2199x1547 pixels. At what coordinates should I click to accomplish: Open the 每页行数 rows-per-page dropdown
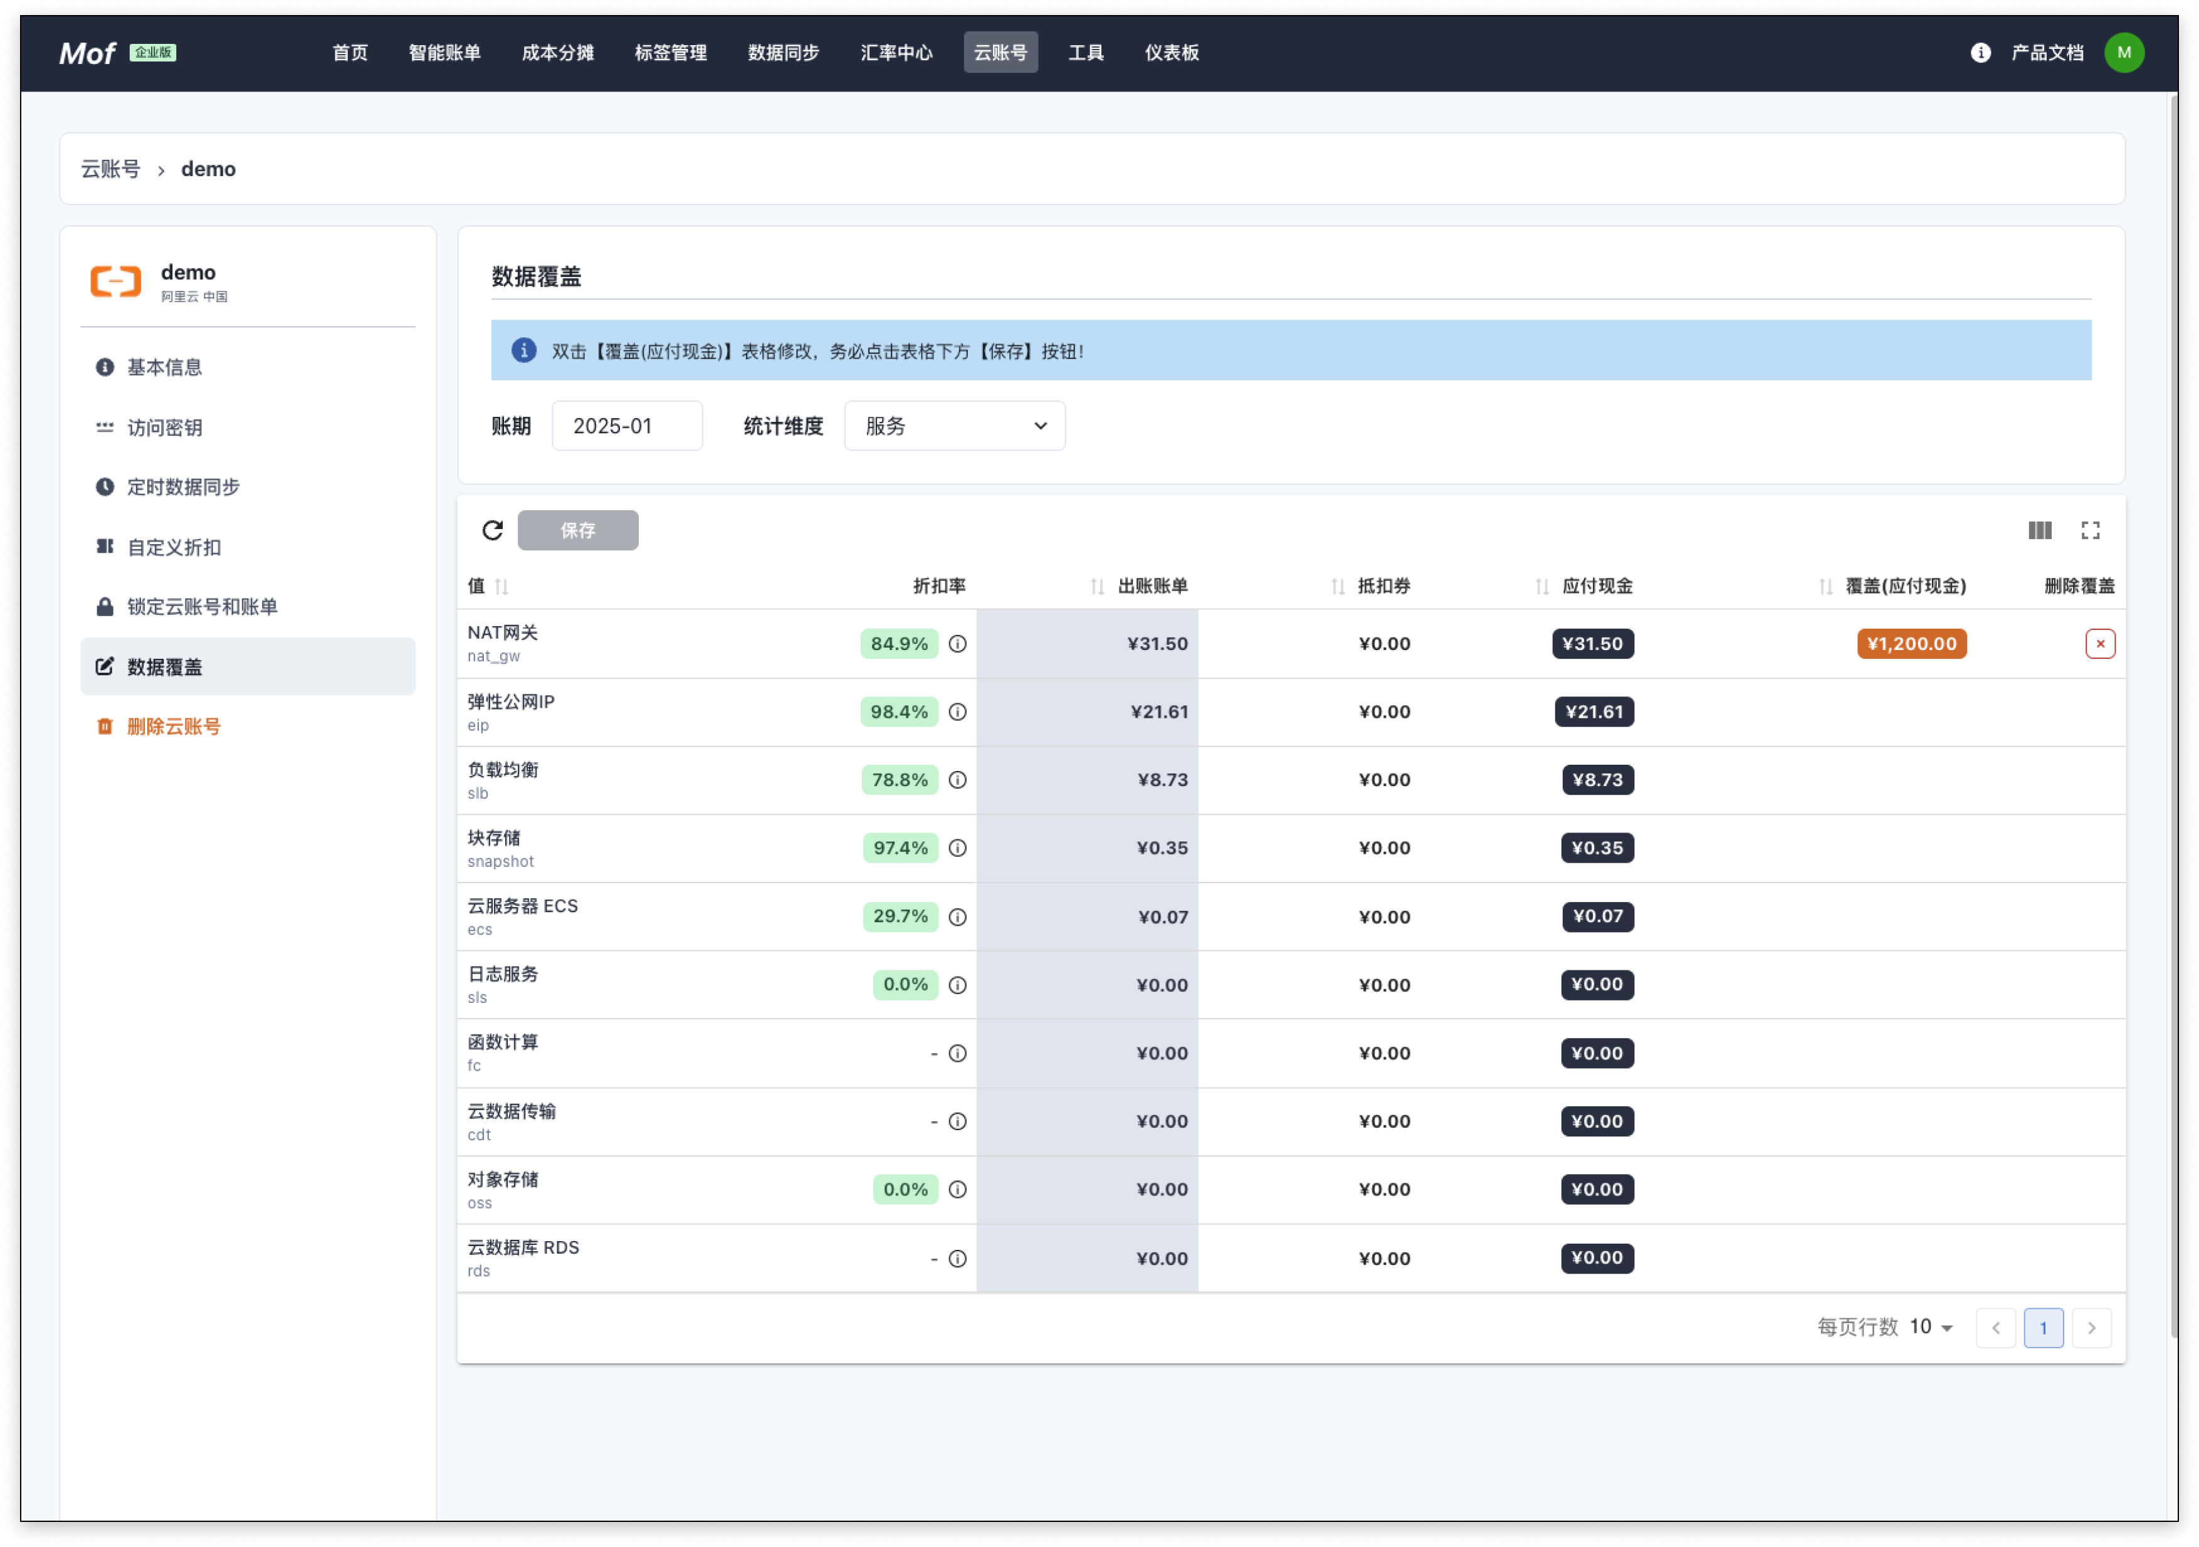point(1931,1327)
